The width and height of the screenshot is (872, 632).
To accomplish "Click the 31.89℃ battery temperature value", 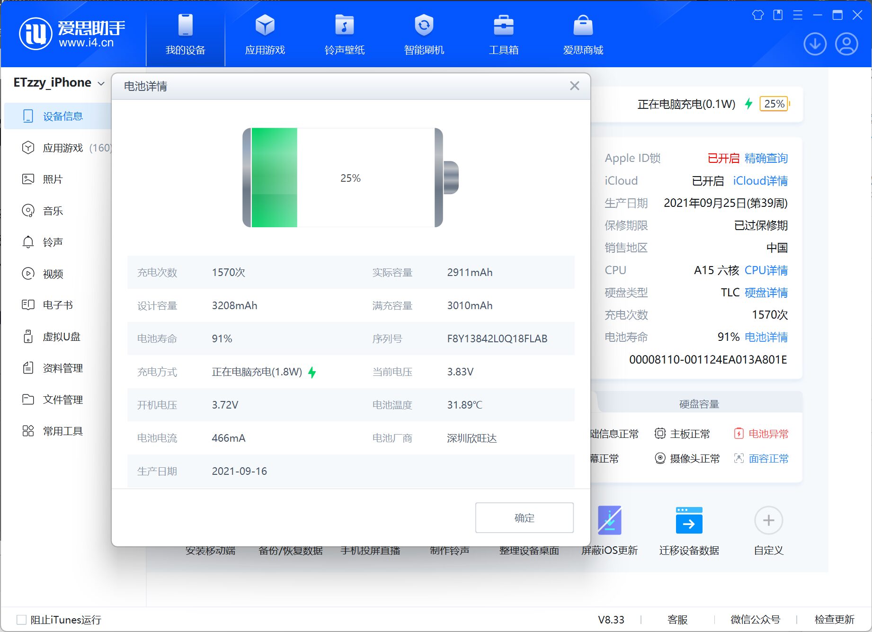I will coord(464,405).
